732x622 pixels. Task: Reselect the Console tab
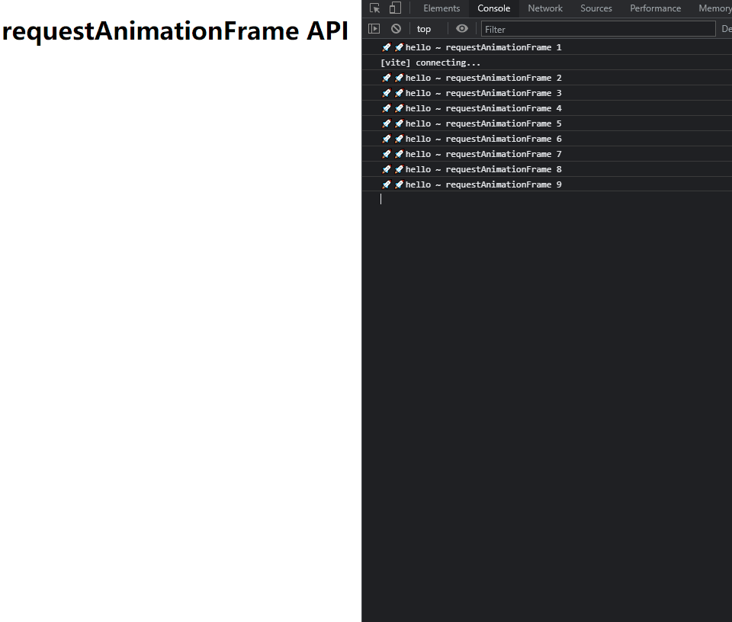(493, 8)
